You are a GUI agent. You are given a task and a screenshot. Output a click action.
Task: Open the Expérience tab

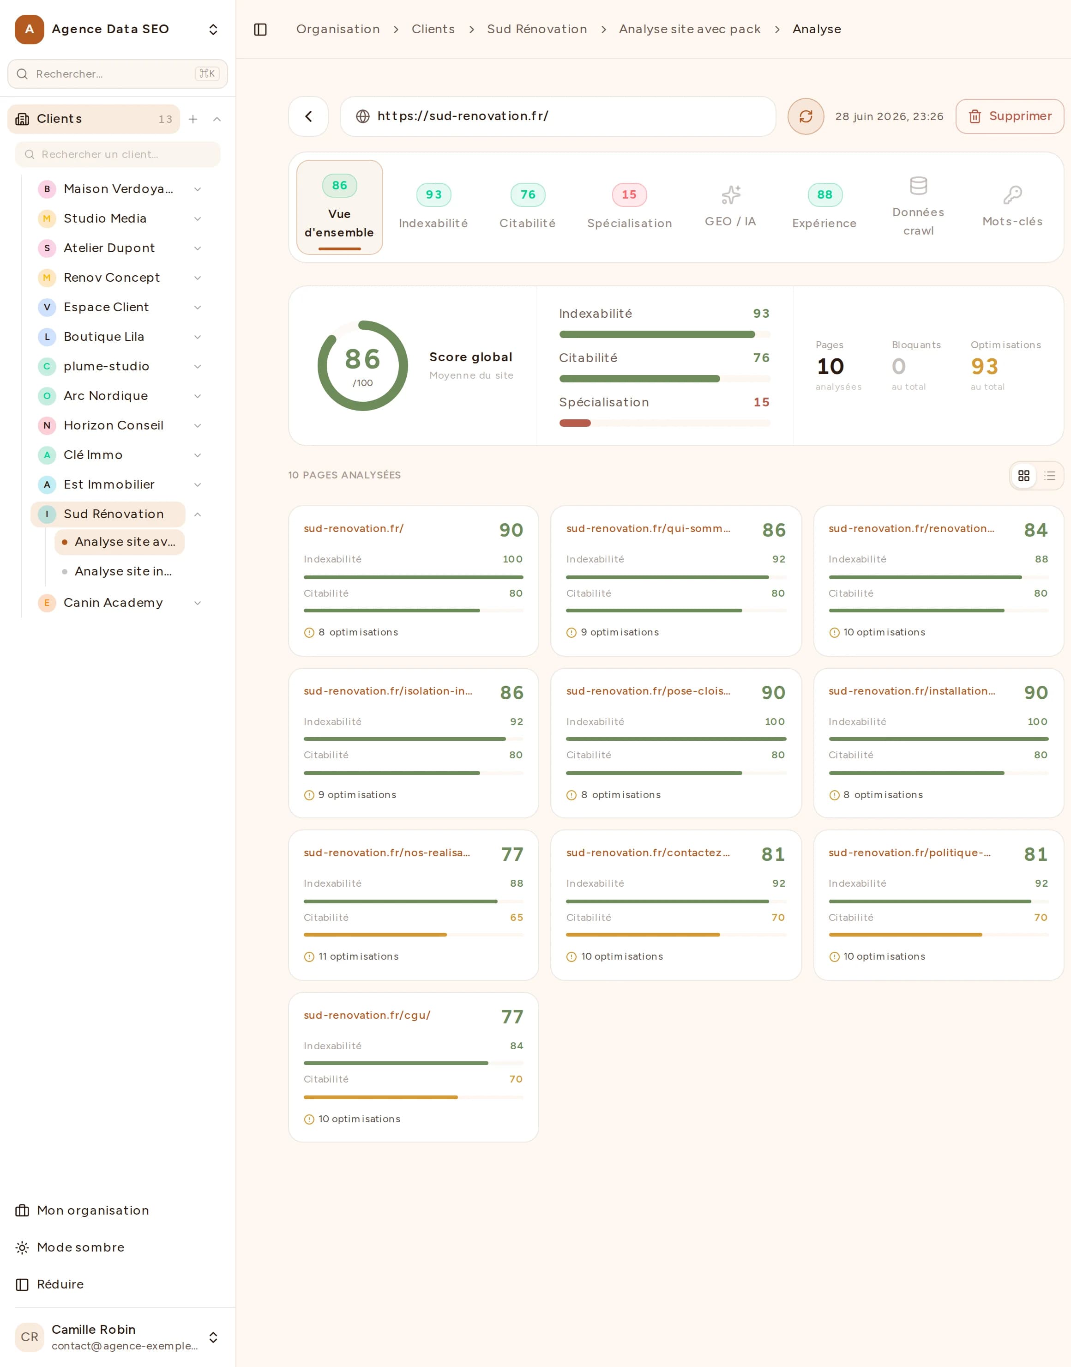click(x=824, y=207)
